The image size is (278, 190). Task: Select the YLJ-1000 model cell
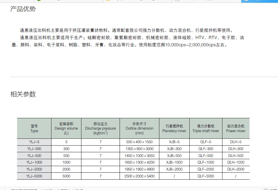click(x=34, y=162)
